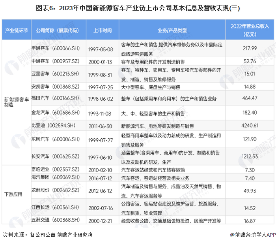276x243 pixels.
Task: Click business text '整车（包括乘用车和商用车）的生产和销售业务'
Action: [x=169, y=99]
